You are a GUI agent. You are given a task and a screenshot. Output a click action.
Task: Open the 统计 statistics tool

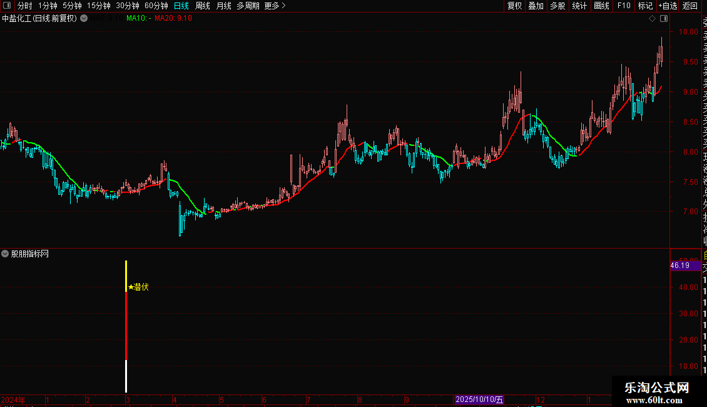coord(579,6)
